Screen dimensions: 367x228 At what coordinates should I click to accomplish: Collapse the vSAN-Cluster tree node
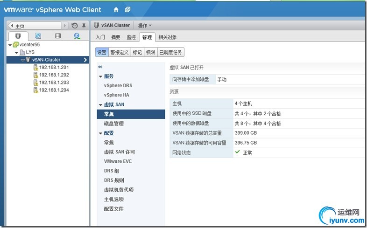pos(23,60)
